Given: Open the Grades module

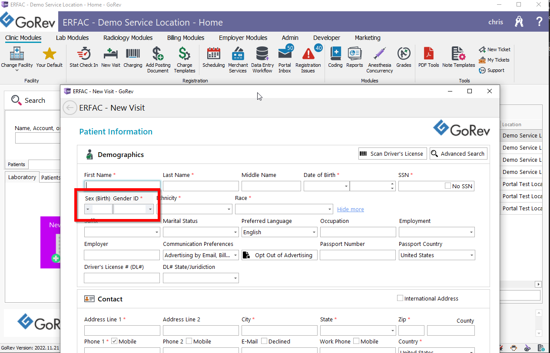Looking at the screenshot, I should (x=404, y=58).
